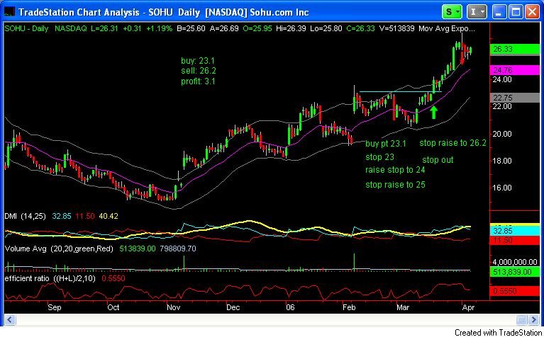Click the gray I interval link button

(477, 12)
